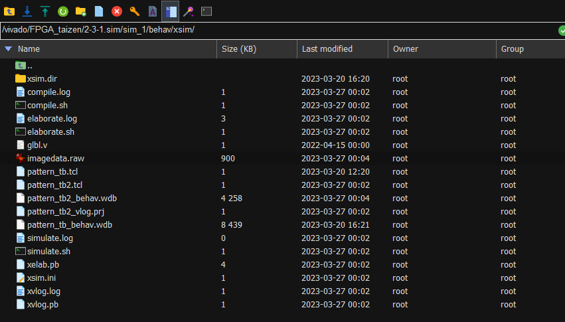Select elaborate.sh script file

coord(283,132)
